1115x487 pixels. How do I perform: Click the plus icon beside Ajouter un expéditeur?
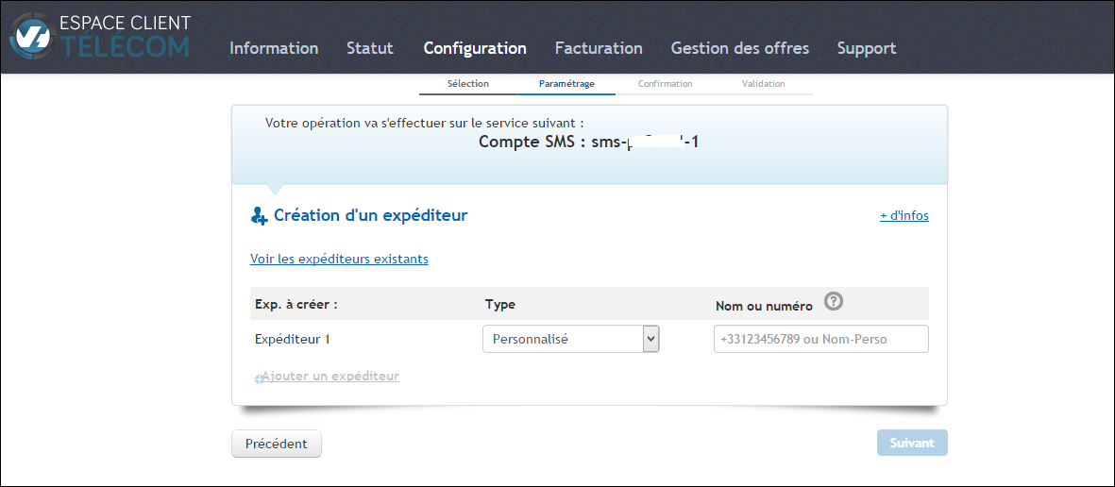tap(260, 379)
